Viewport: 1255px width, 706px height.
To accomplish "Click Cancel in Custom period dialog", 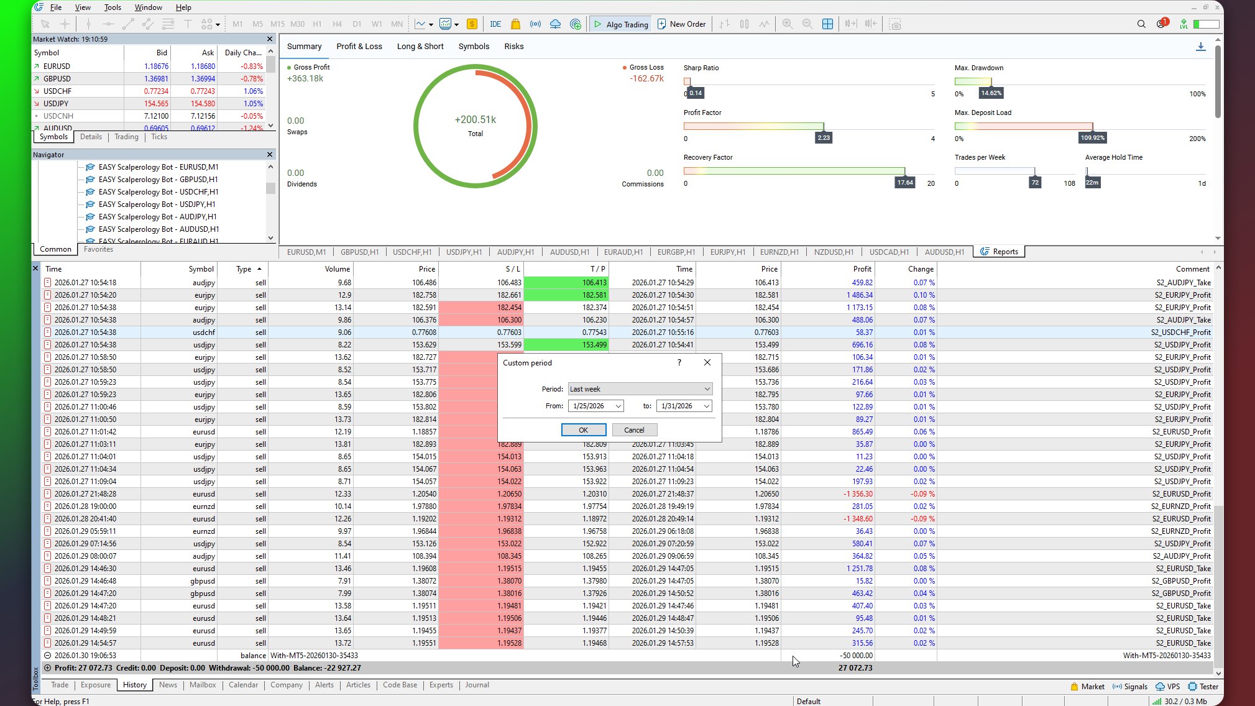I will click(x=635, y=430).
